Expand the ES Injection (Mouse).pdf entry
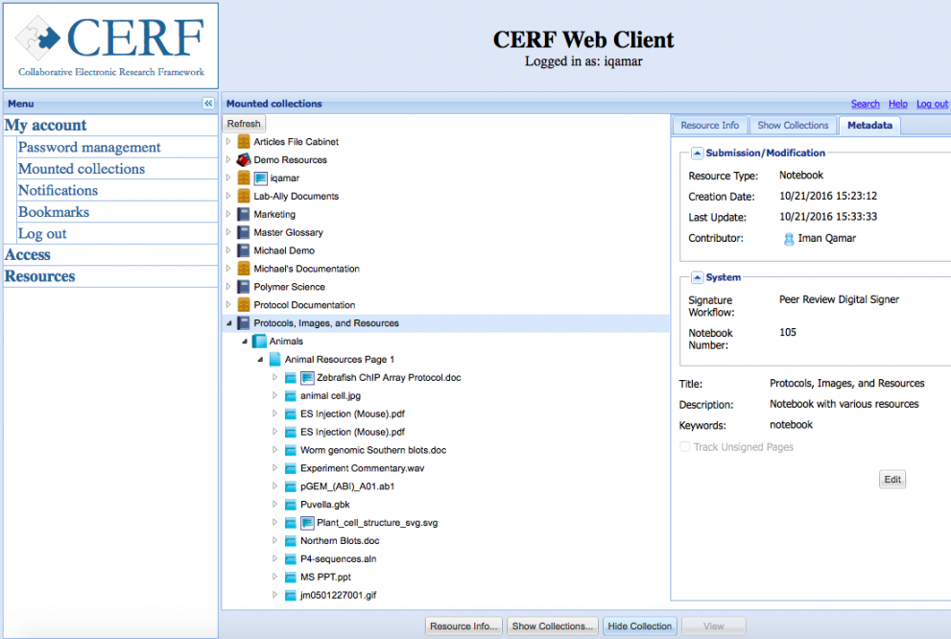The image size is (951, 639). (x=275, y=414)
